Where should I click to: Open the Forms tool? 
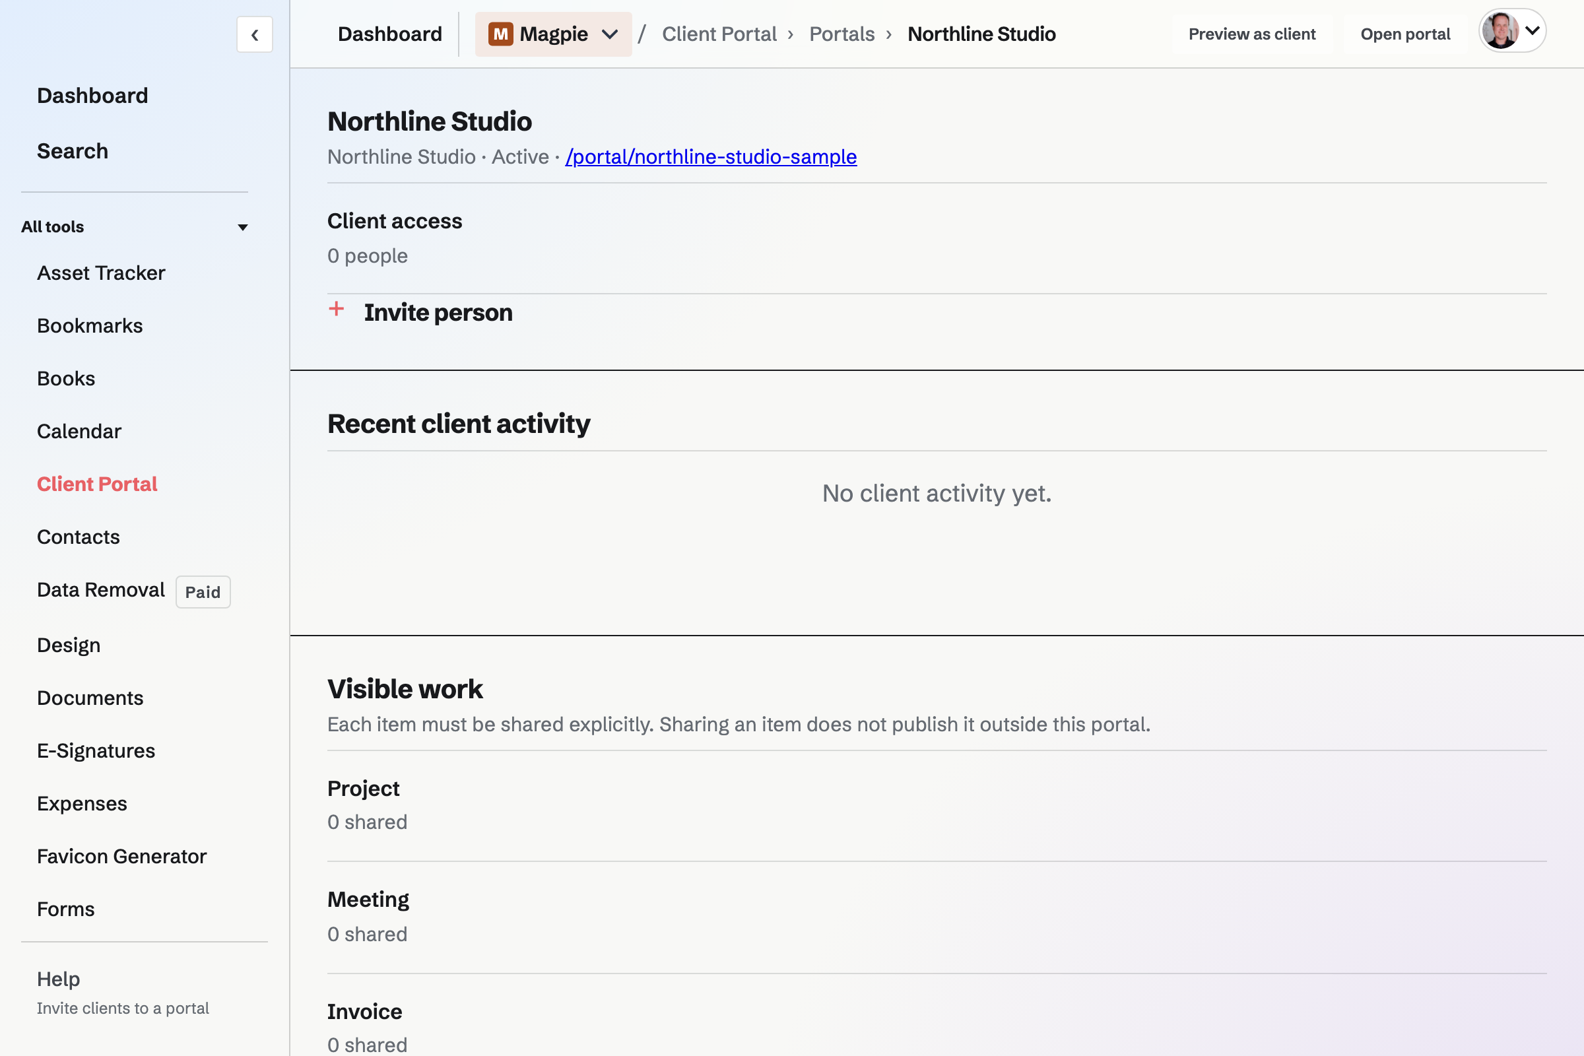coord(65,909)
